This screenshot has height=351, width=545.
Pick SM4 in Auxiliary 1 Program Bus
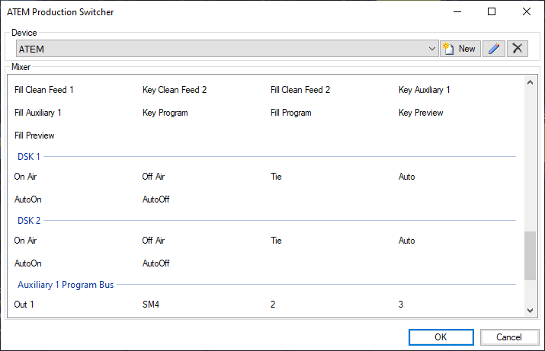150,305
